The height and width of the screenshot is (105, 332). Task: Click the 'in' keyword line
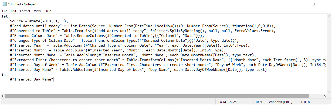coord(4,74)
